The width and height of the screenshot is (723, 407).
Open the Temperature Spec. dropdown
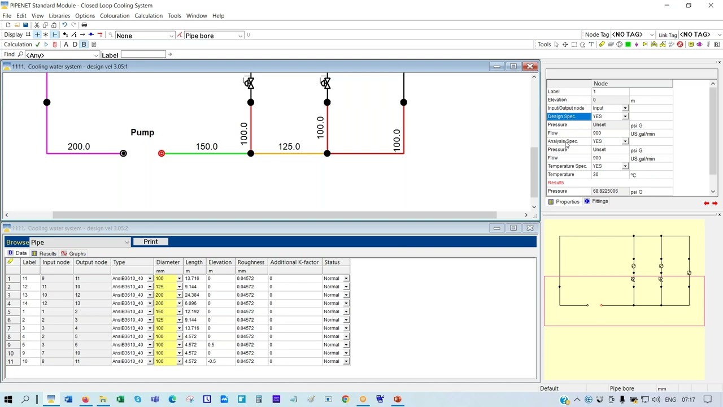pyautogui.click(x=625, y=166)
